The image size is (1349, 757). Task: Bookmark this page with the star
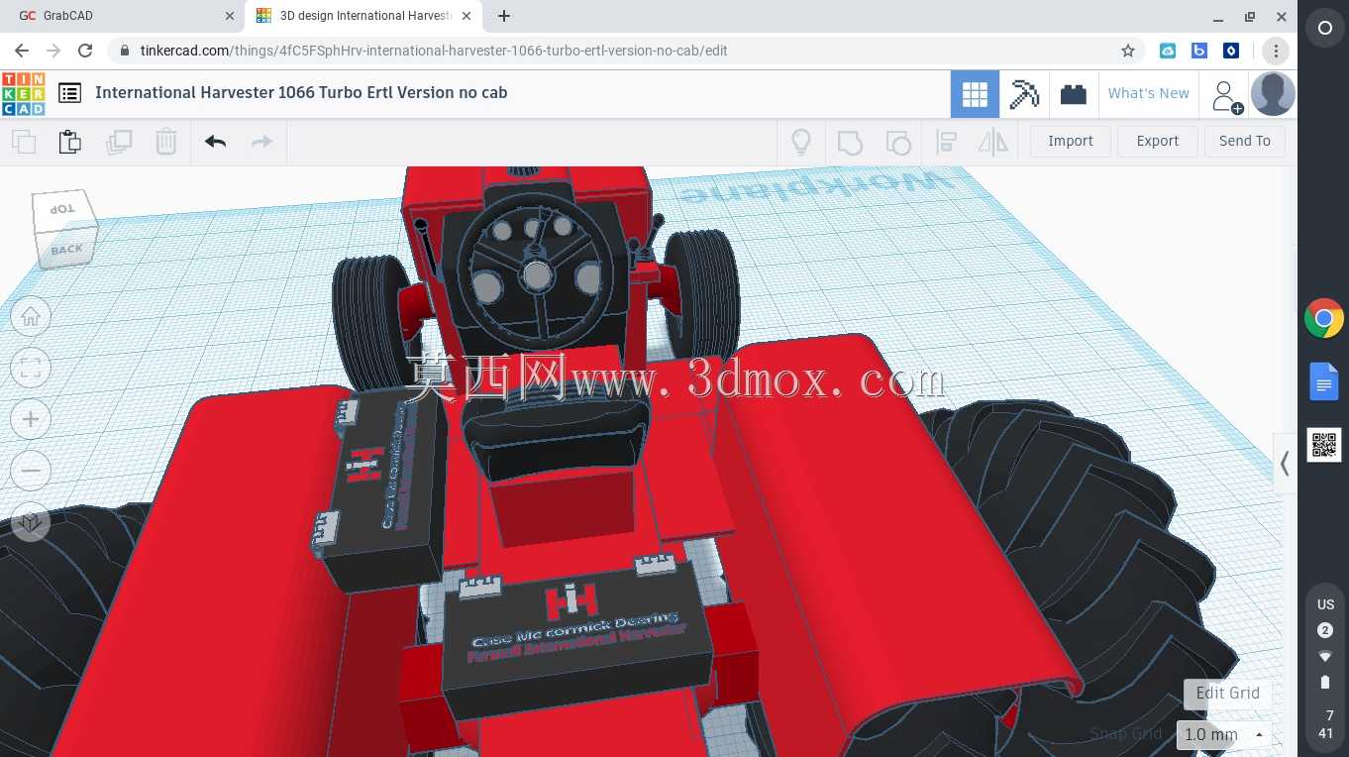point(1127,51)
